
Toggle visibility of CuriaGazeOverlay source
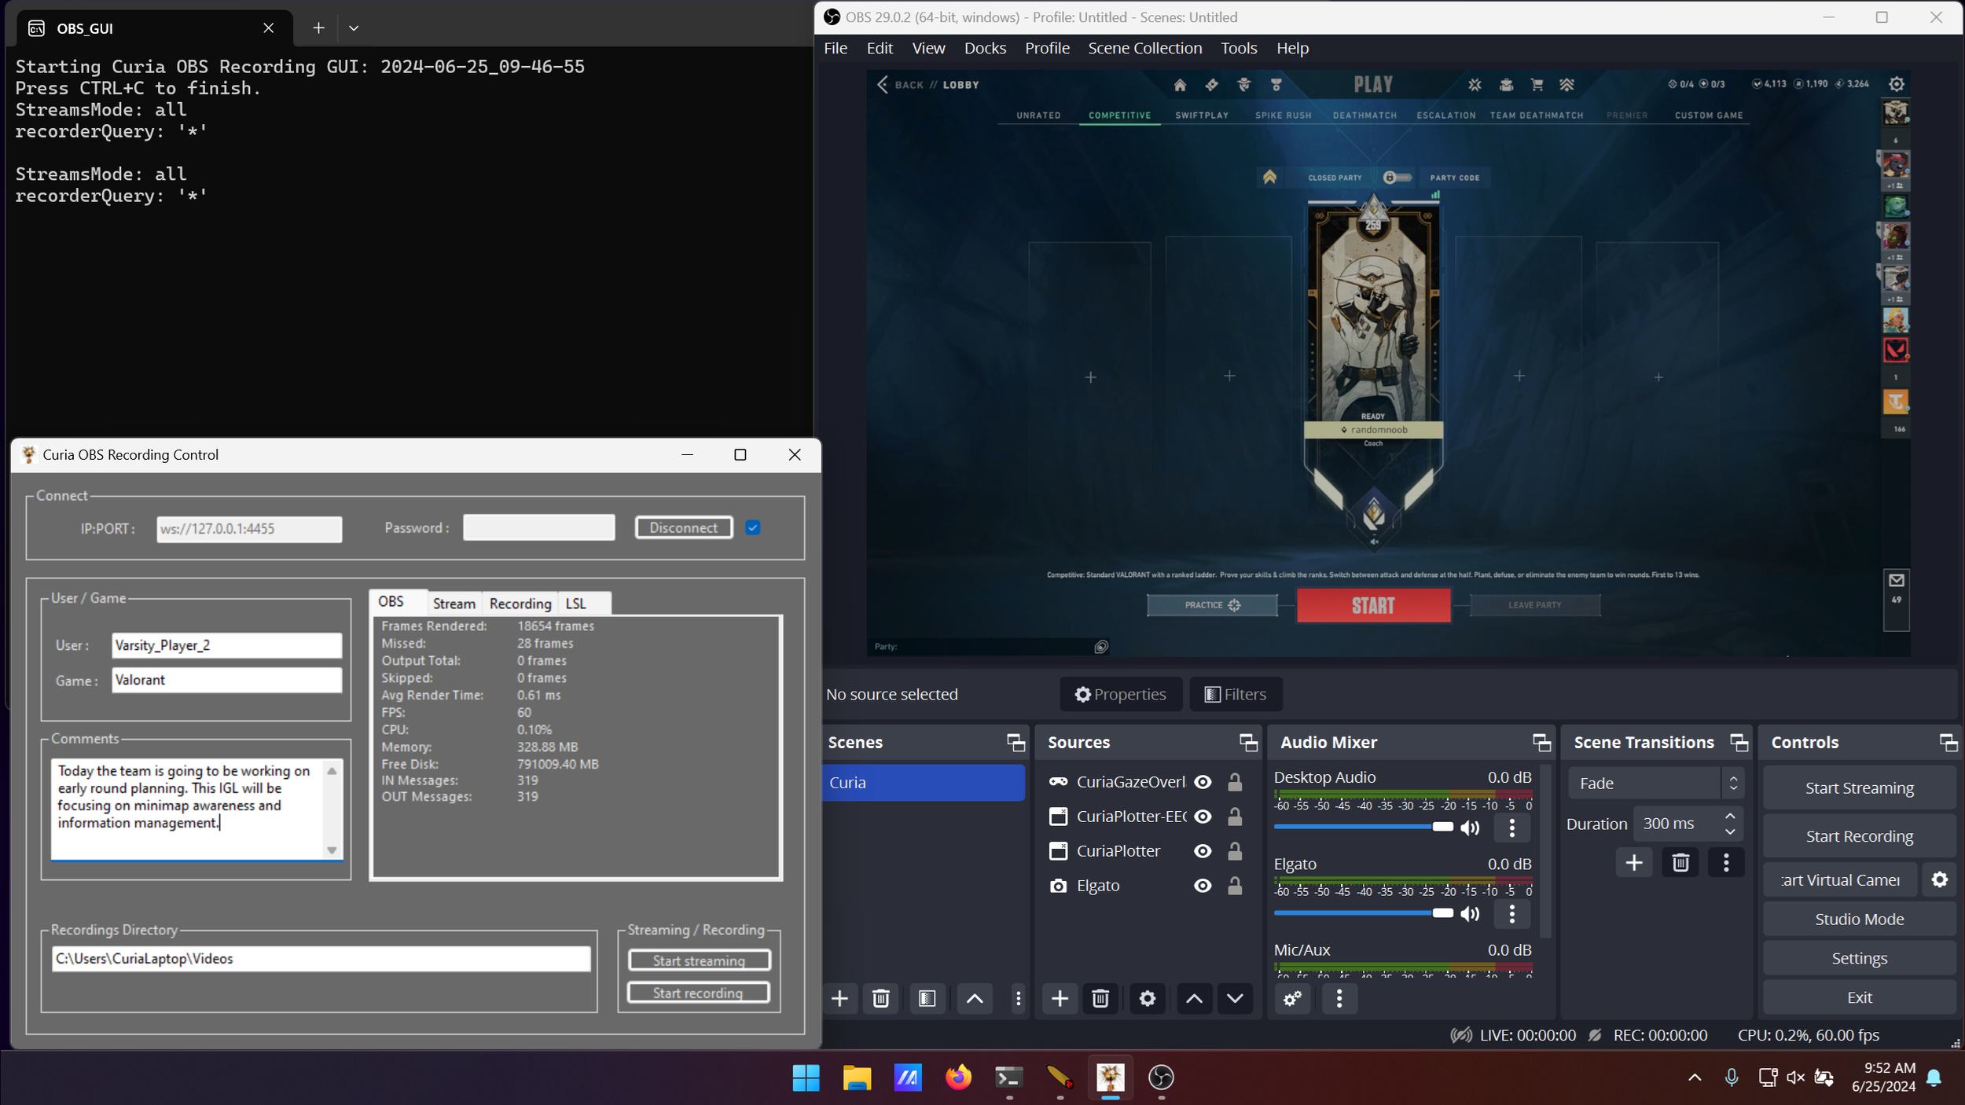(x=1203, y=782)
